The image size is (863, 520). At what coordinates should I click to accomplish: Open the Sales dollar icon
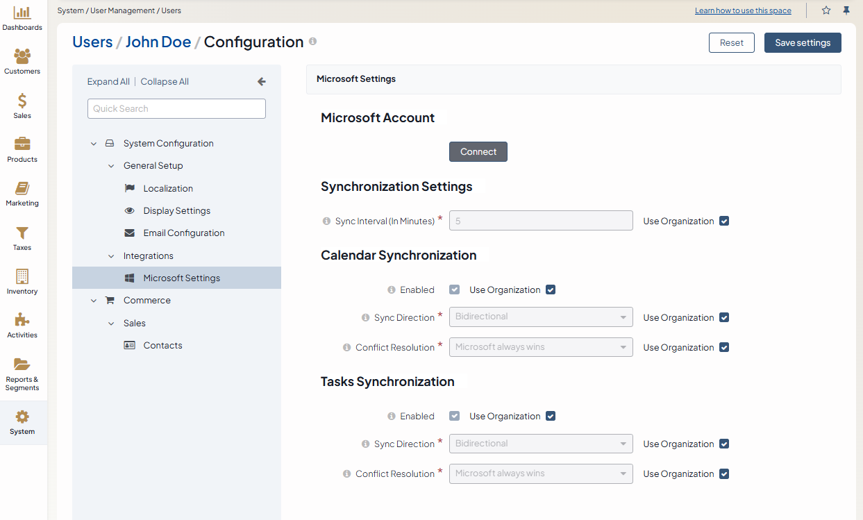tap(22, 101)
